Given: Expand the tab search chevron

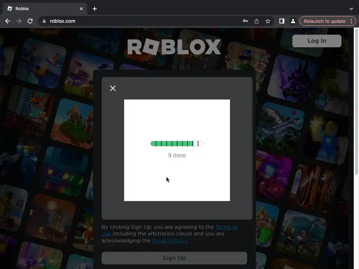Looking at the screenshot, I should [351, 9].
